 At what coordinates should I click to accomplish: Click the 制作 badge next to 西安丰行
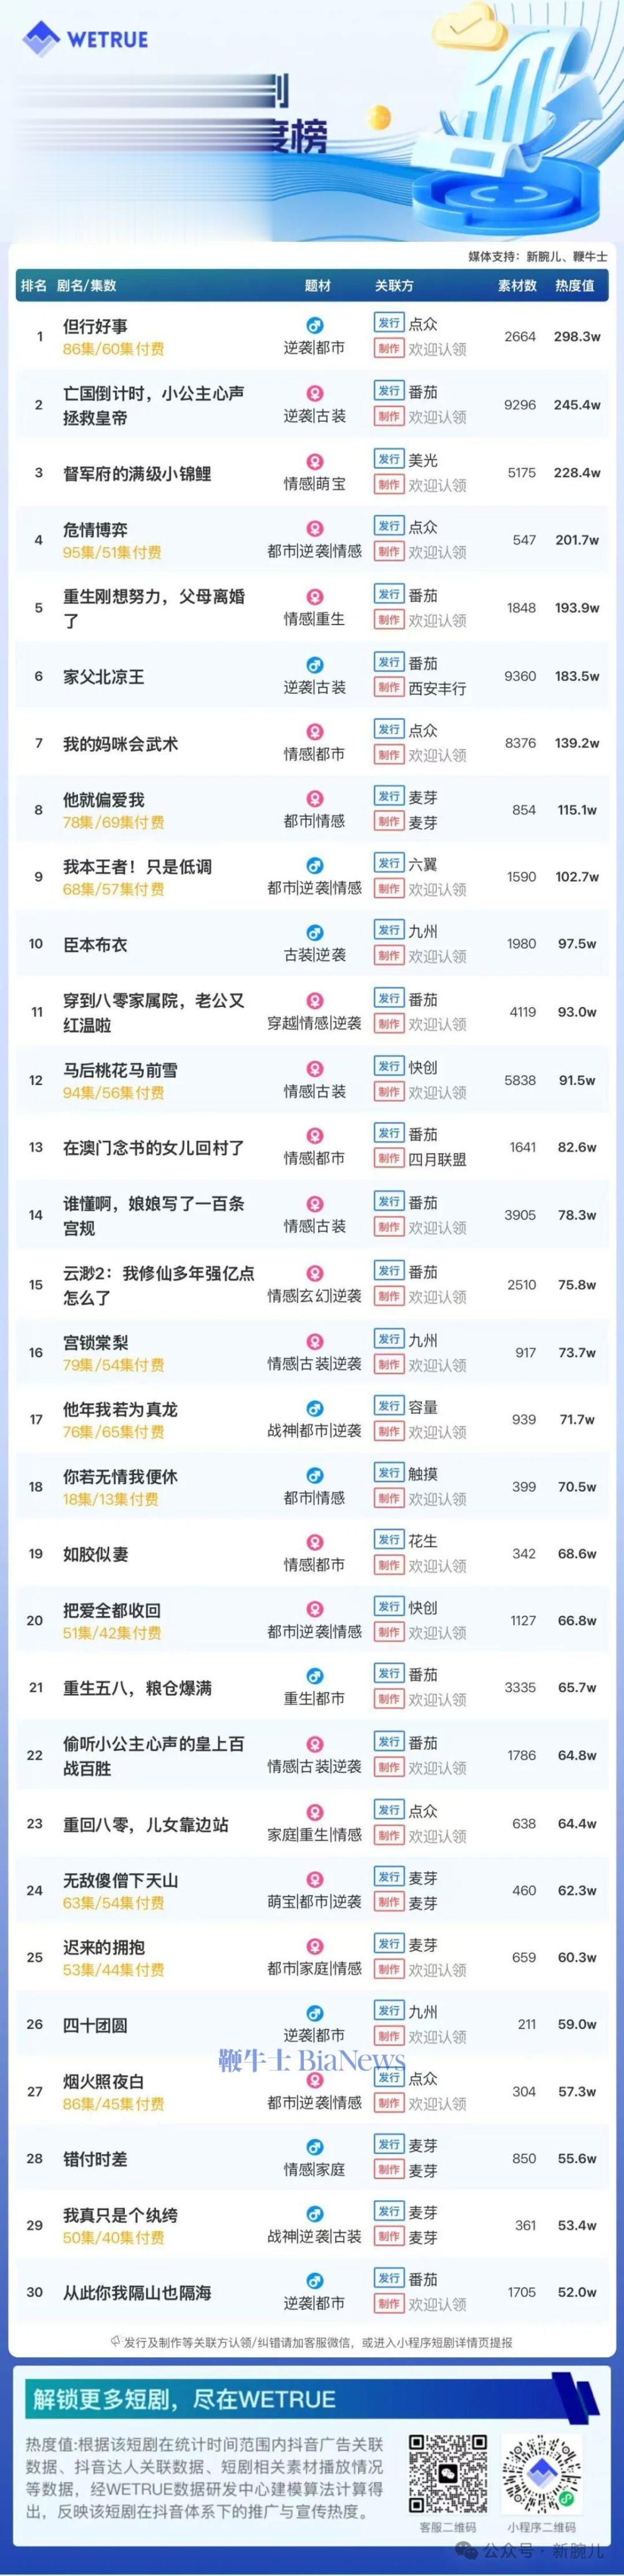click(389, 687)
